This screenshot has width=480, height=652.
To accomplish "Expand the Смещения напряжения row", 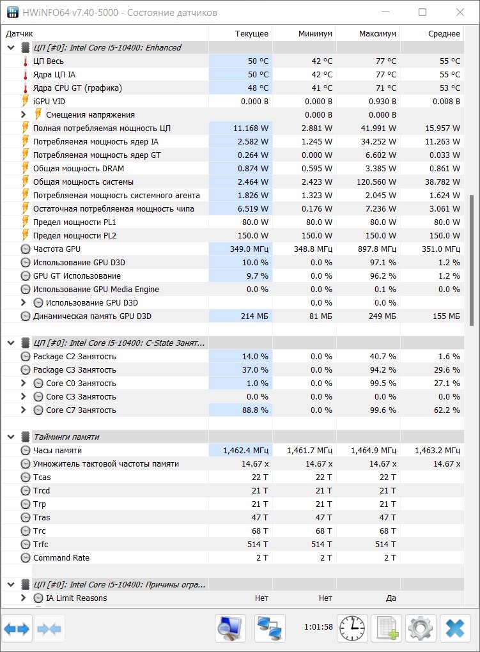I will coord(24,114).
